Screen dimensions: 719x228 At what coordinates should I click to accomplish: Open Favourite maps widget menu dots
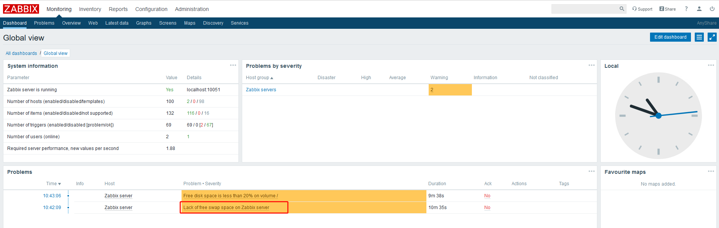click(x=711, y=171)
